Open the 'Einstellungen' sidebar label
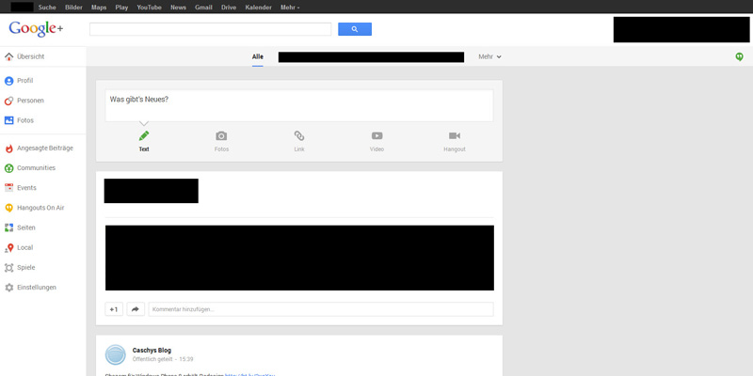Screen dimensions: 753x376 (37, 288)
